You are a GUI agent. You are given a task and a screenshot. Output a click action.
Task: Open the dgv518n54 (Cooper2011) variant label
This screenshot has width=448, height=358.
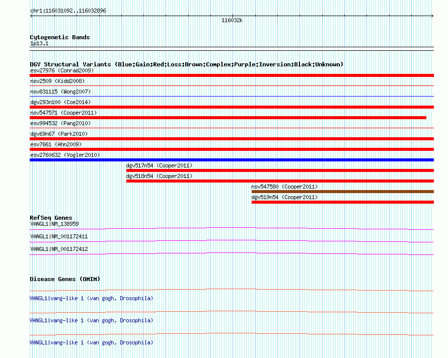[x=159, y=176]
